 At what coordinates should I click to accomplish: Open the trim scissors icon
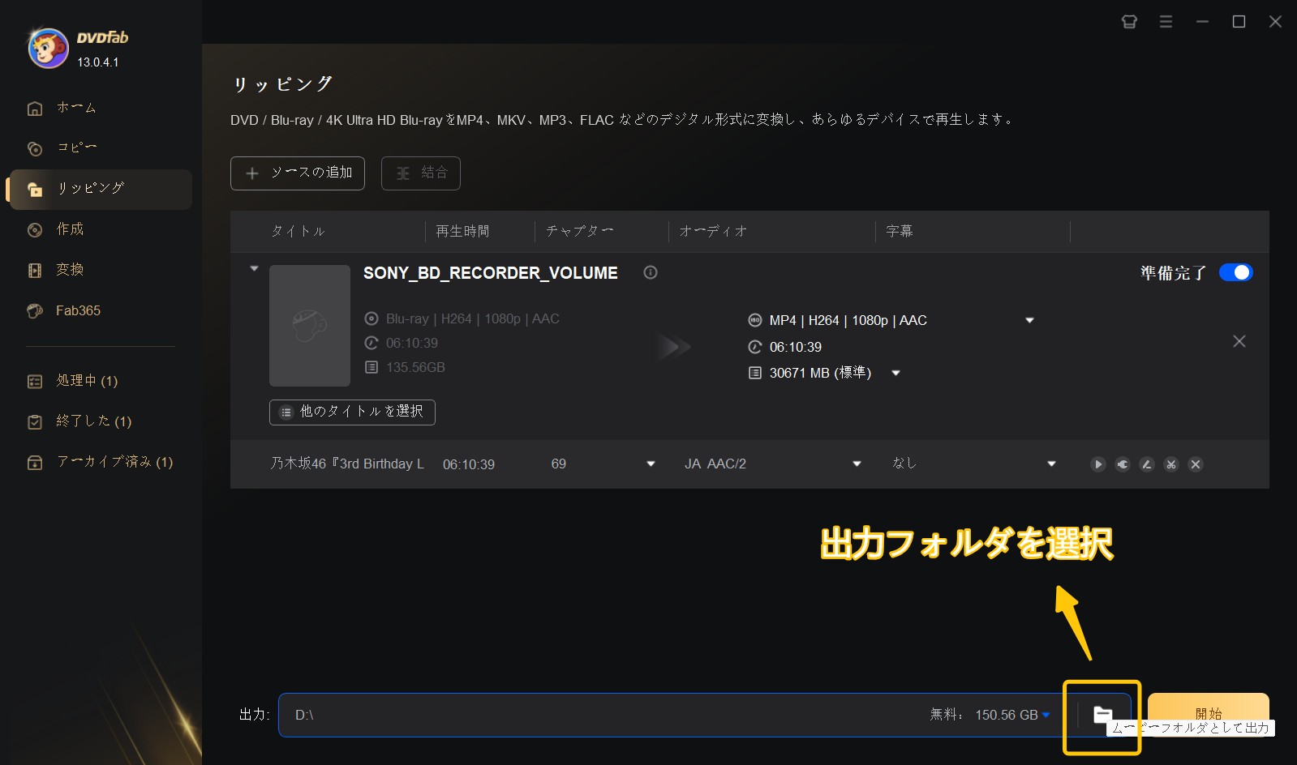1170,464
